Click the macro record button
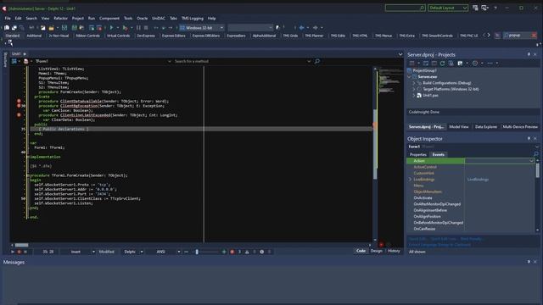 point(19,252)
